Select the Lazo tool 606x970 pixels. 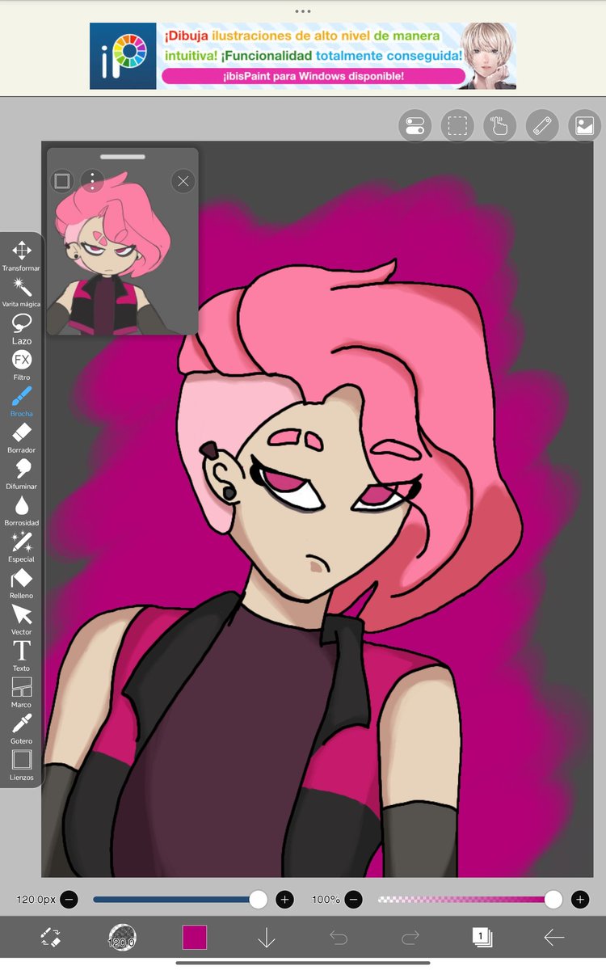[21, 328]
